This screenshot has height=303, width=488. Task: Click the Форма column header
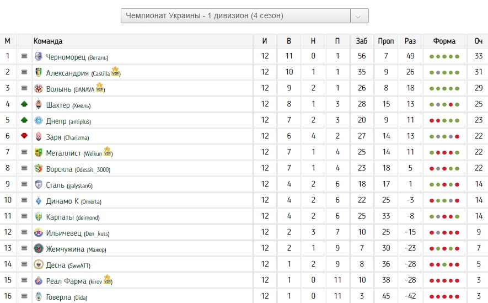(444, 41)
